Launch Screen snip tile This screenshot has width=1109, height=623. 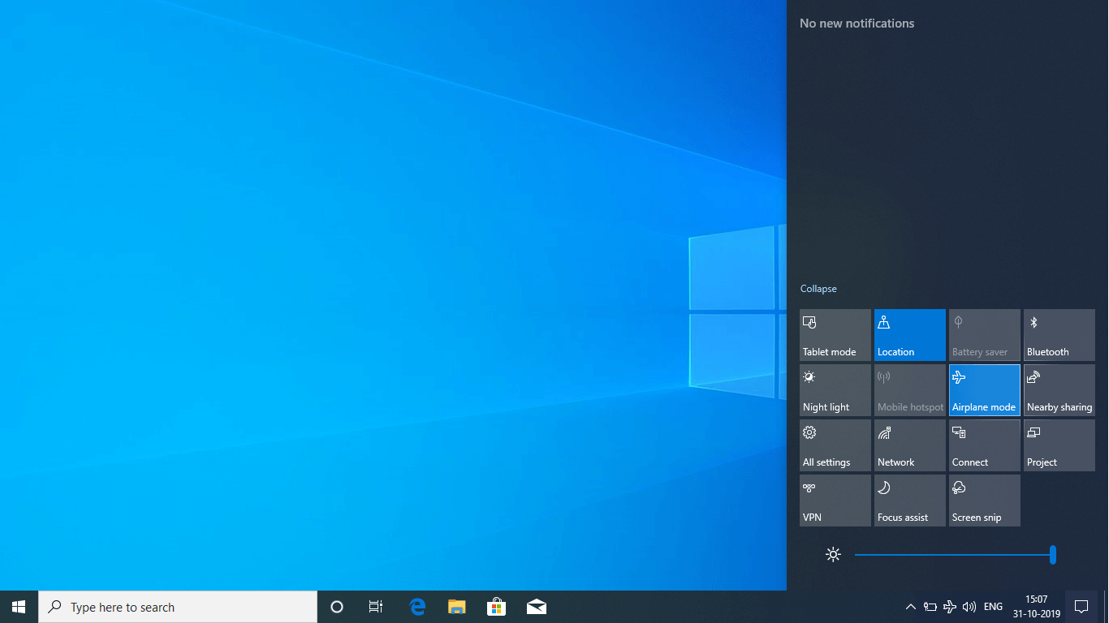pyautogui.click(x=985, y=501)
